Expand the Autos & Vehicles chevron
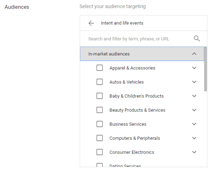Screen dimensions: 208x171 194,82
